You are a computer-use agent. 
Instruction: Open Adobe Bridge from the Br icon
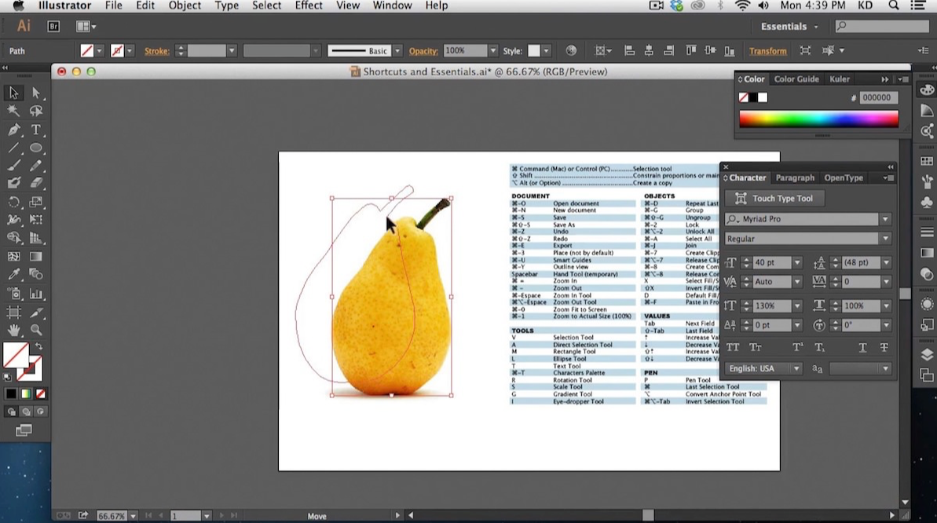click(53, 26)
